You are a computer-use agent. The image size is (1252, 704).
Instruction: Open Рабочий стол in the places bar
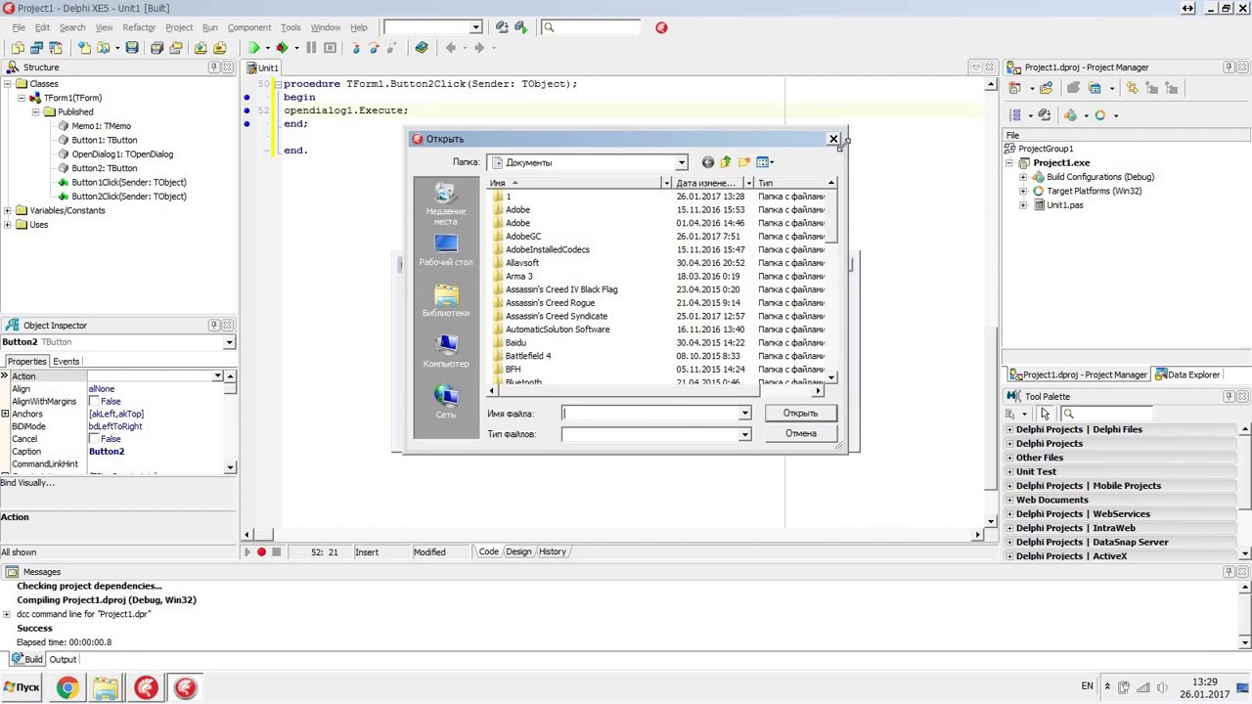pos(446,251)
